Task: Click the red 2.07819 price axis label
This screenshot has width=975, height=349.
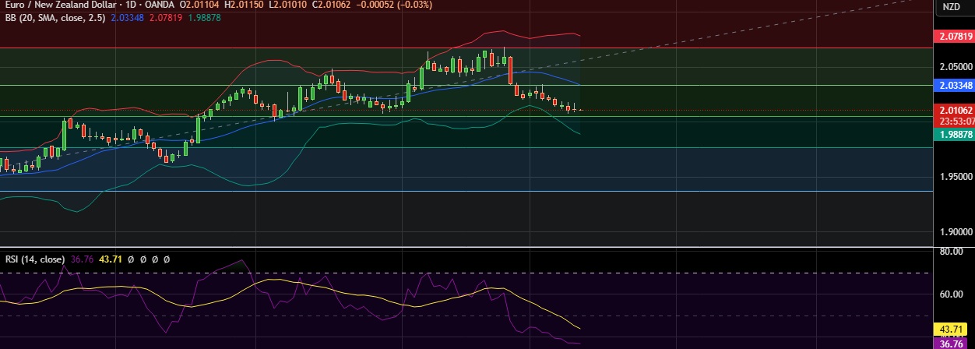Action: pos(954,36)
